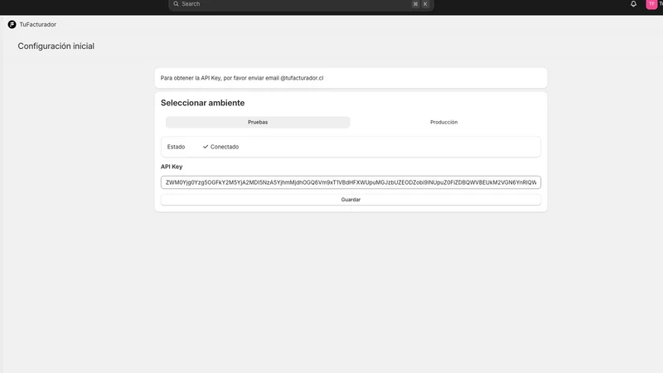Open the notifications bell icon
The height and width of the screenshot is (373, 663).
[633, 4]
